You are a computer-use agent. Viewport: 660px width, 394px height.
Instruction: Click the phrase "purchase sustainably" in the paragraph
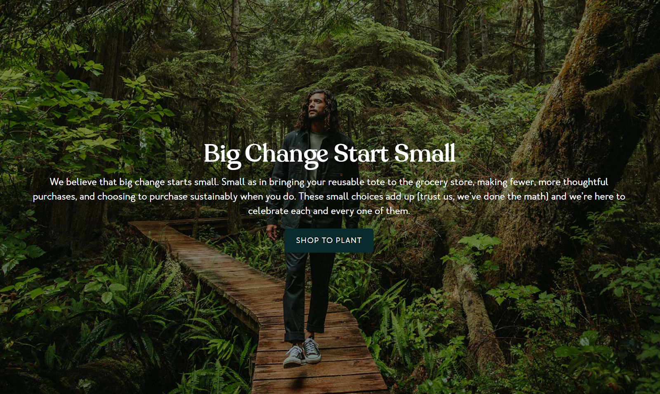[193, 196]
